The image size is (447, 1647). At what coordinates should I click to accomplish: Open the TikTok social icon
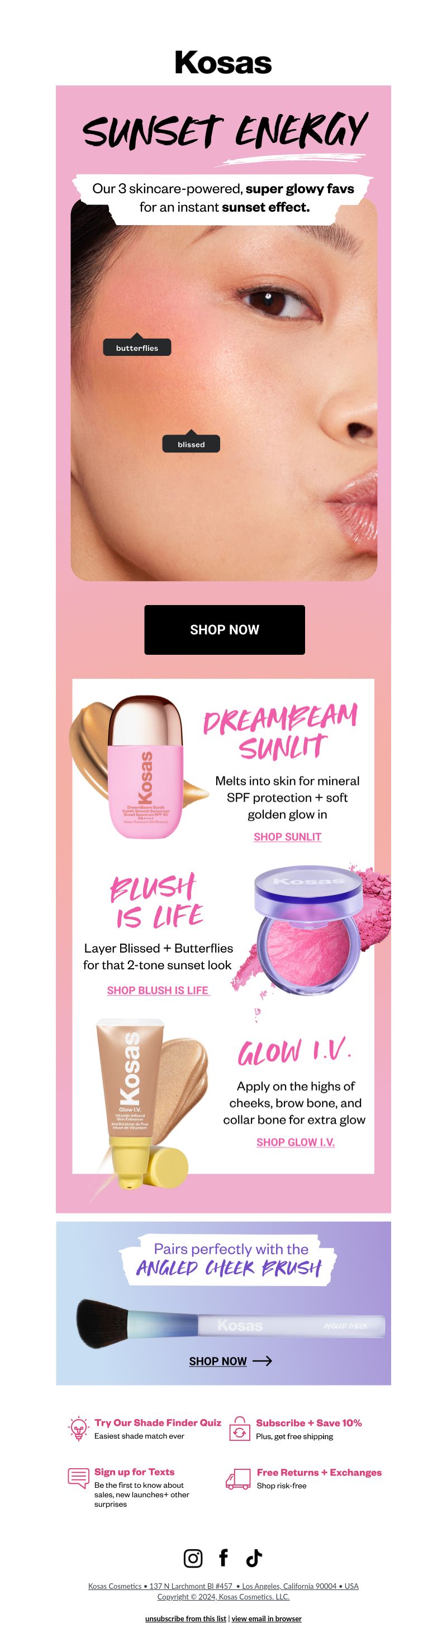tap(254, 1558)
